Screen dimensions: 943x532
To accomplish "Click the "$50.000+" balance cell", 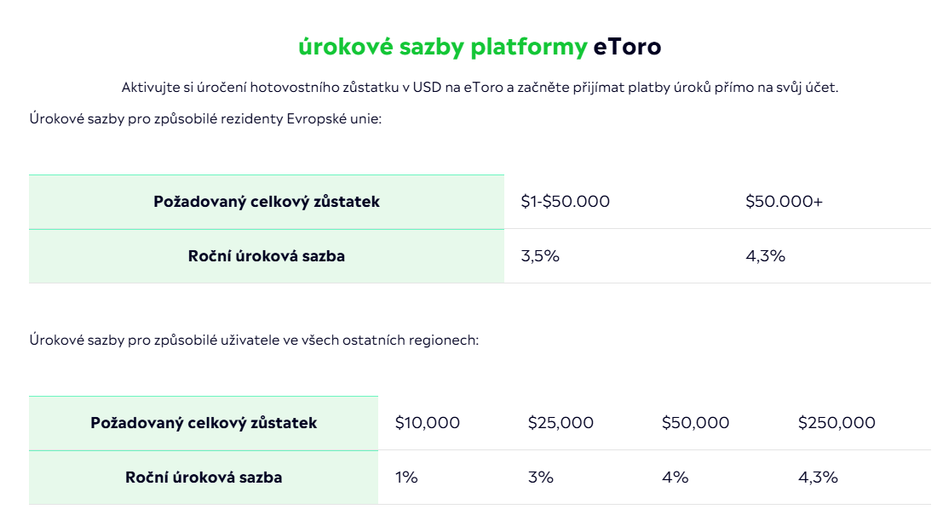I will pyautogui.click(x=784, y=202).
